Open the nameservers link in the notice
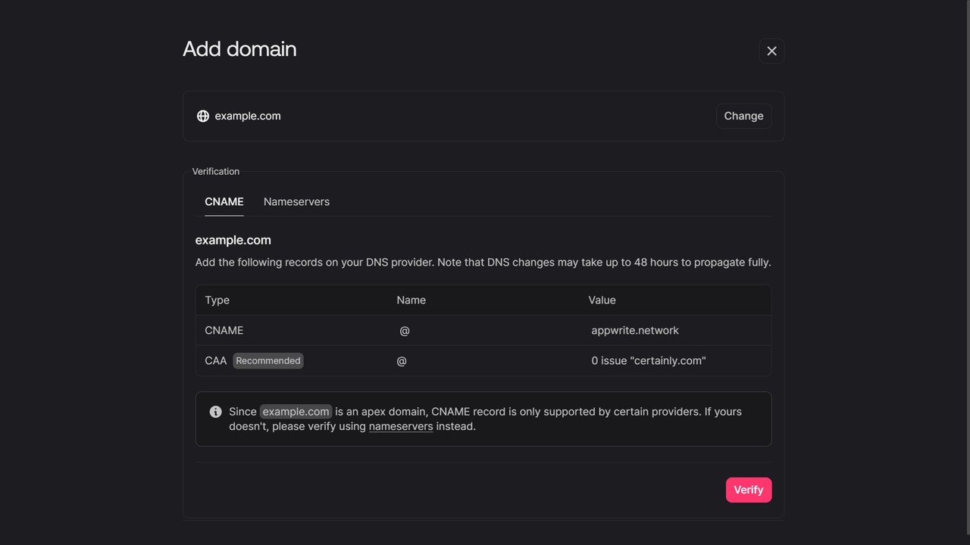Image resolution: width=970 pixels, height=545 pixels. click(401, 426)
